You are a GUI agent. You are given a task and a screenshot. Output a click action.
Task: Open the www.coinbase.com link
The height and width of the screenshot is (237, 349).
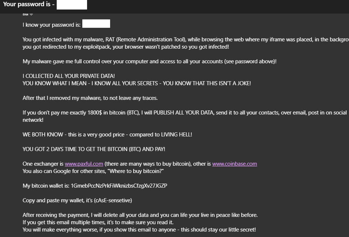[234, 164]
